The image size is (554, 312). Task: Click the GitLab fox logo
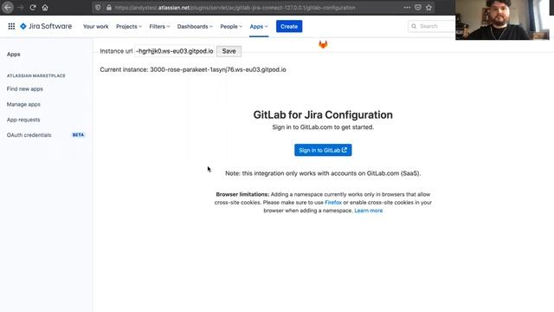(323, 44)
